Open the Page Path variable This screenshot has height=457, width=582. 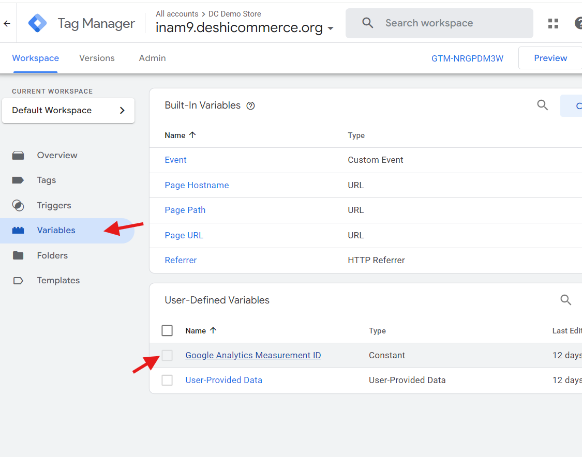tap(185, 210)
